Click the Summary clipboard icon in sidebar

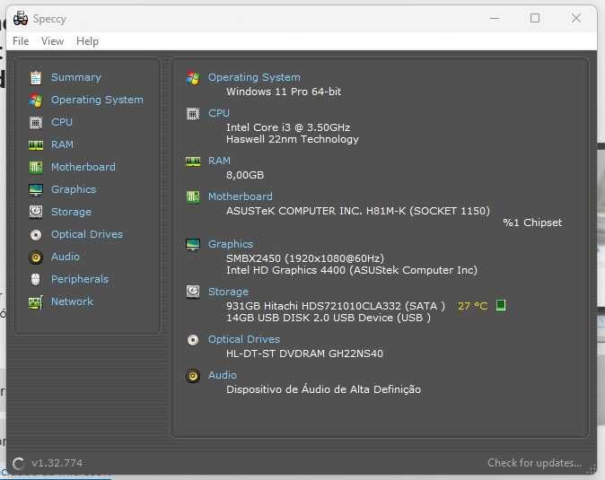pyautogui.click(x=36, y=77)
